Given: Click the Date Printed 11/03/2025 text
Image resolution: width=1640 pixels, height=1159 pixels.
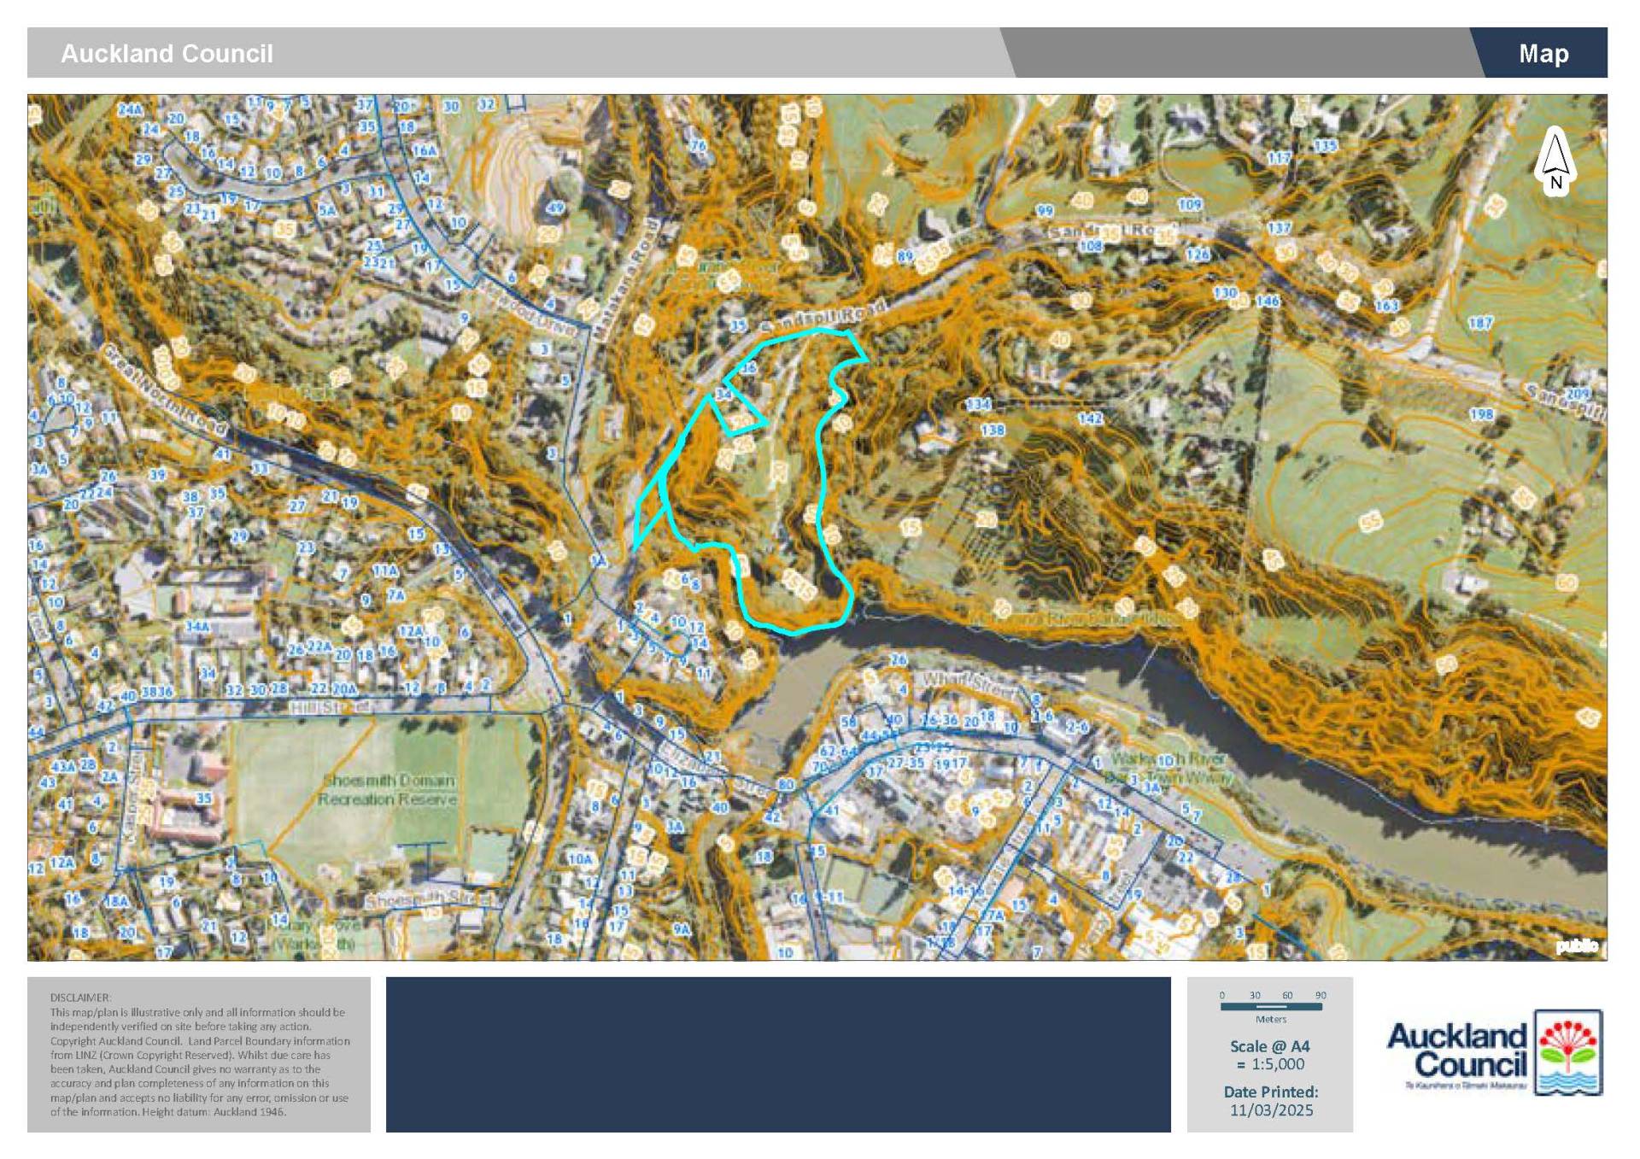Looking at the screenshot, I should (x=1270, y=1101).
